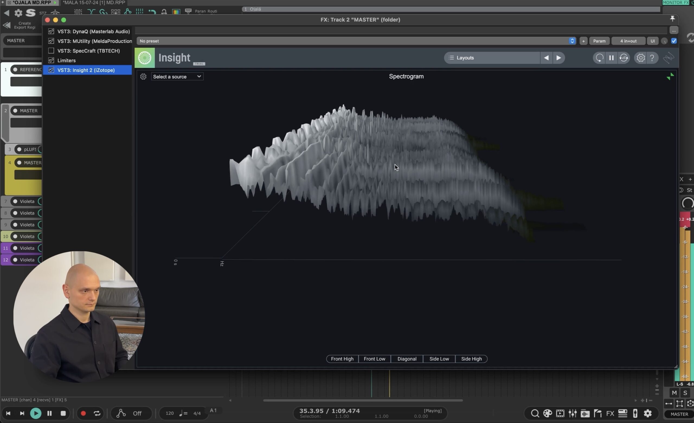Open preferences gear in top toolbar
Screen dimensions: 694x423
(x=18, y=13)
